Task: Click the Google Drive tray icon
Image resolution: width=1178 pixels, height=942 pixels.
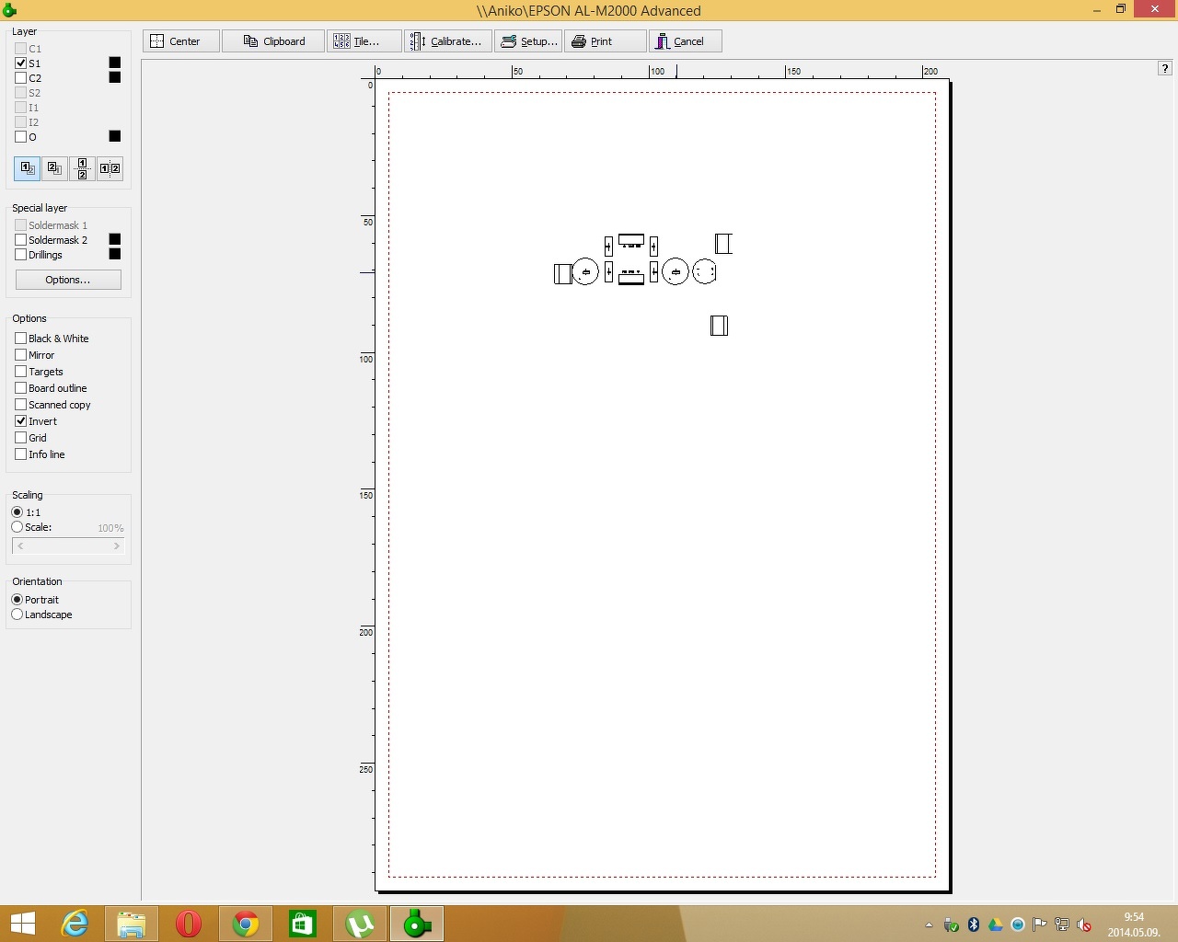Action: click(x=996, y=925)
